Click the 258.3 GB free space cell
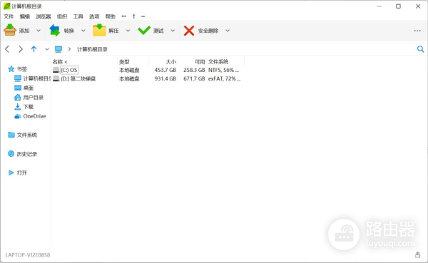428x263 pixels. (x=194, y=70)
